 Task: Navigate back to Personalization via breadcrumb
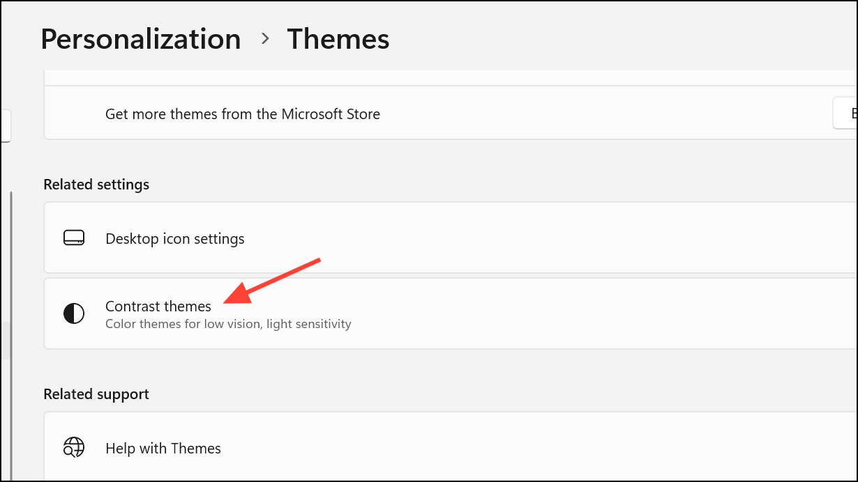coord(140,39)
